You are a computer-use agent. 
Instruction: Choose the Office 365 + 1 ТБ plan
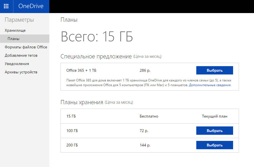coord(215,70)
